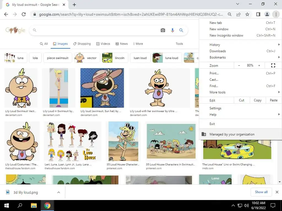Viewport: 282px width, 211px height.
Task: Switch to the All results tab
Action: 44,44
